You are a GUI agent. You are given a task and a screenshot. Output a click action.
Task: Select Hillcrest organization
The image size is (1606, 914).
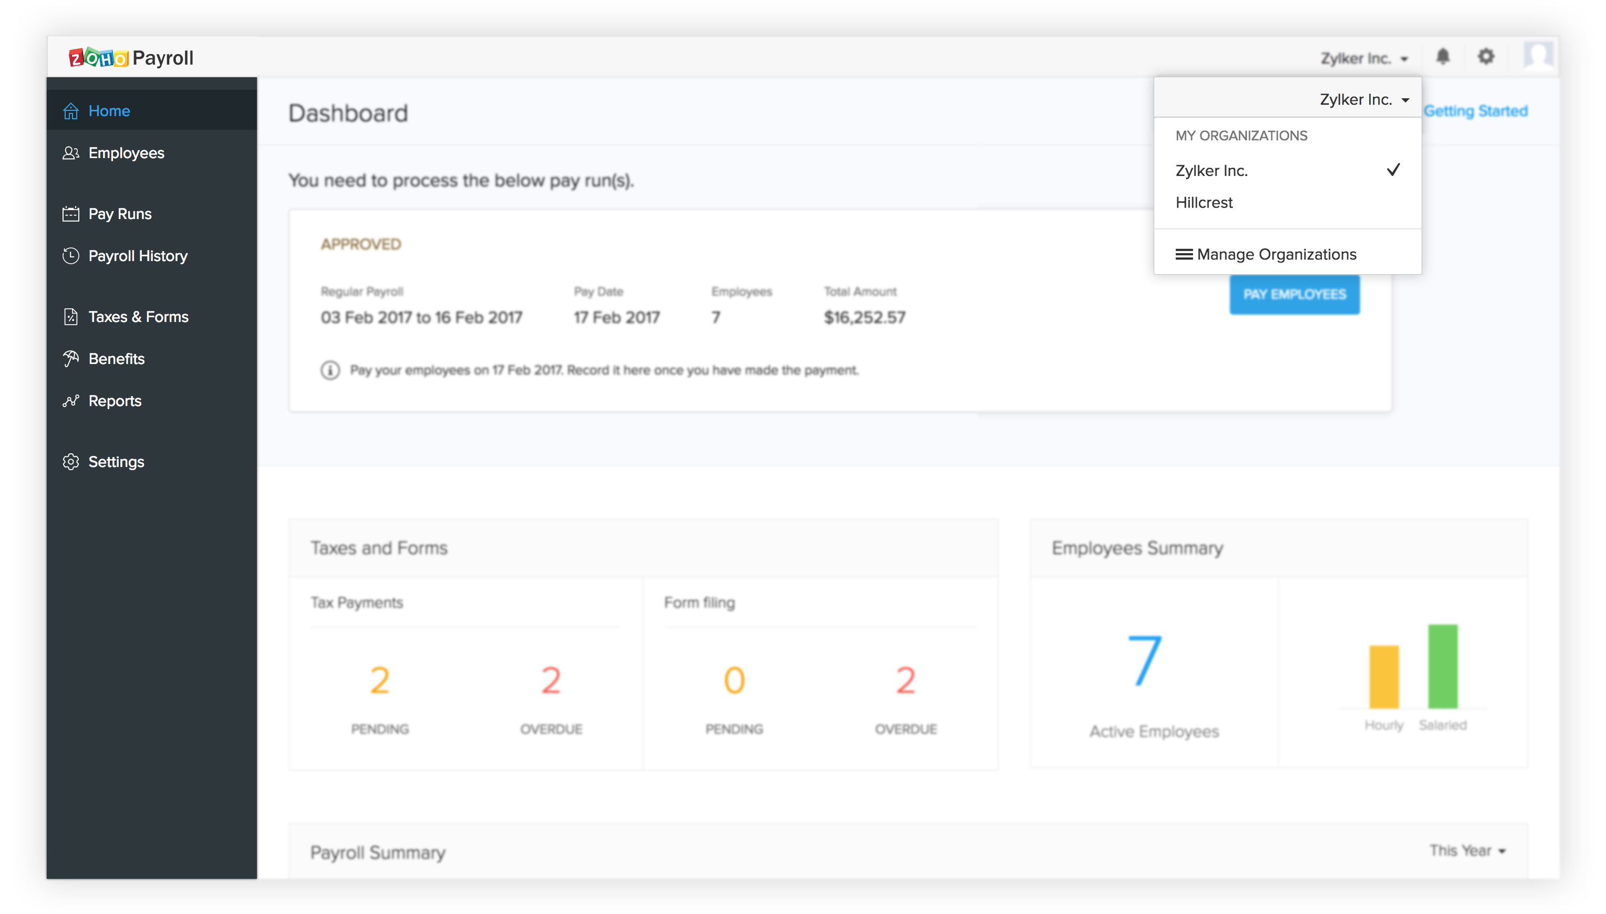[1204, 202]
